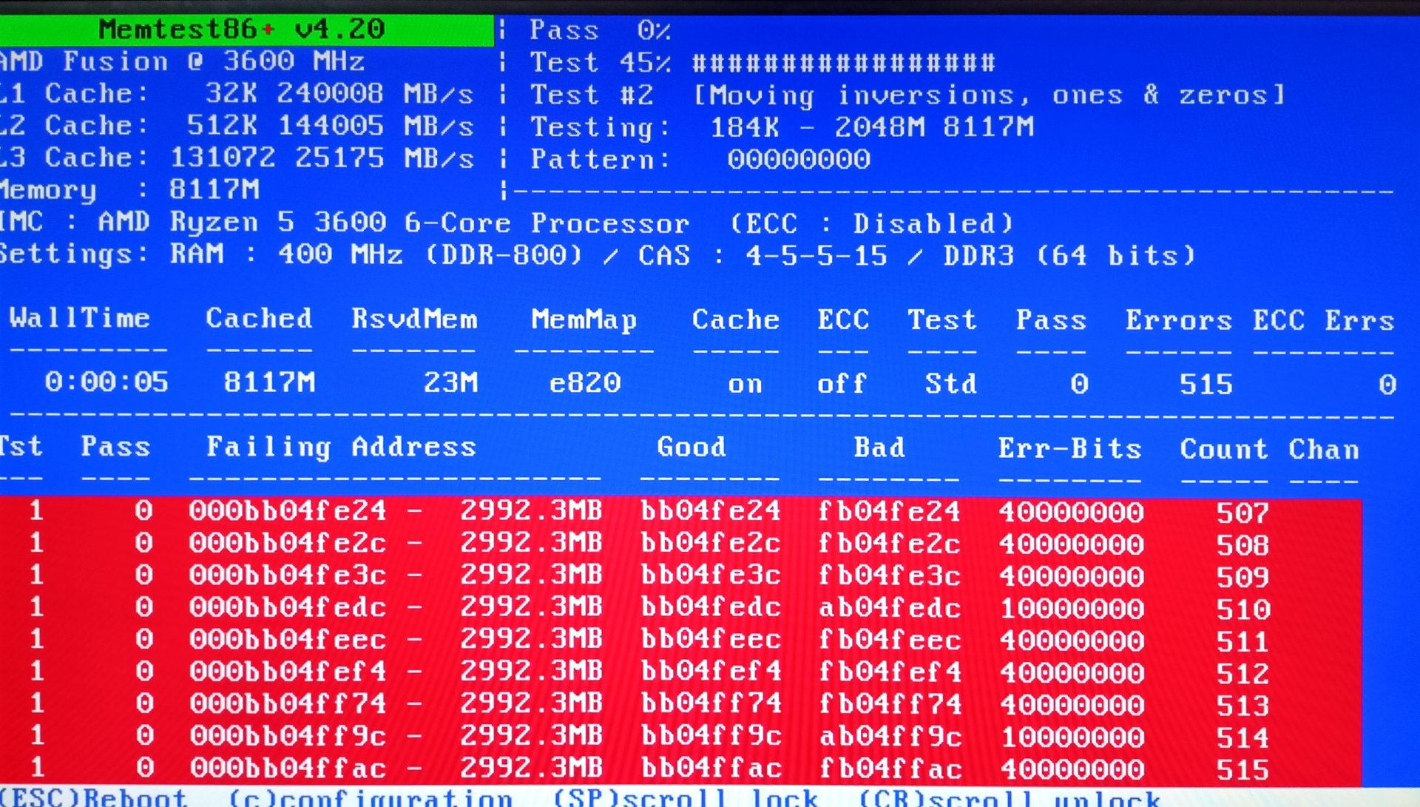Click AMD Fusion @ 3600 MHz line
This screenshot has height=807, width=1420.
(x=183, y=61)
